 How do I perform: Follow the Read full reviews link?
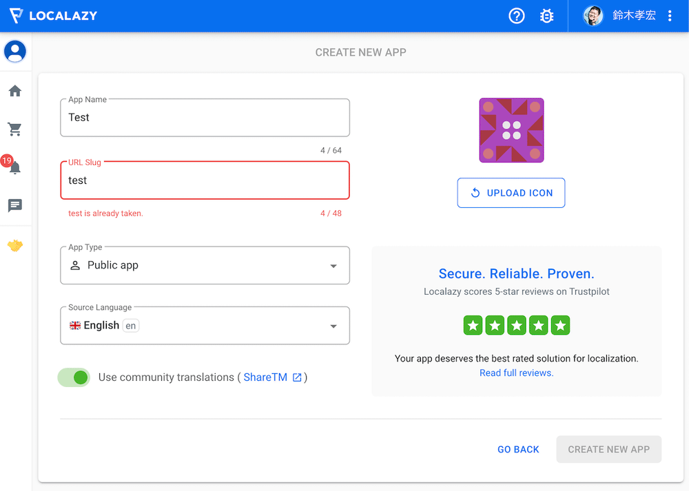[516, 373]
